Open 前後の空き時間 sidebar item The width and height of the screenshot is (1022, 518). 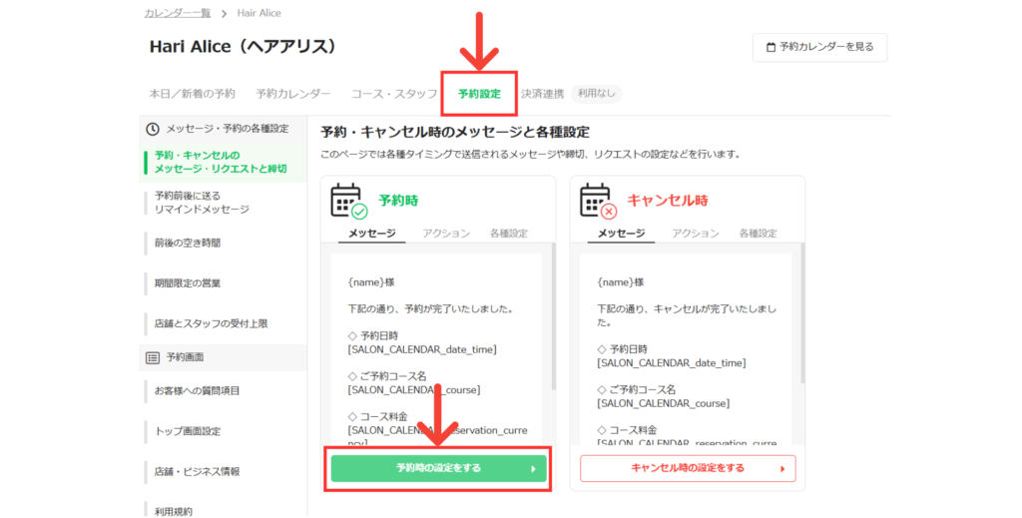(188, 243)
